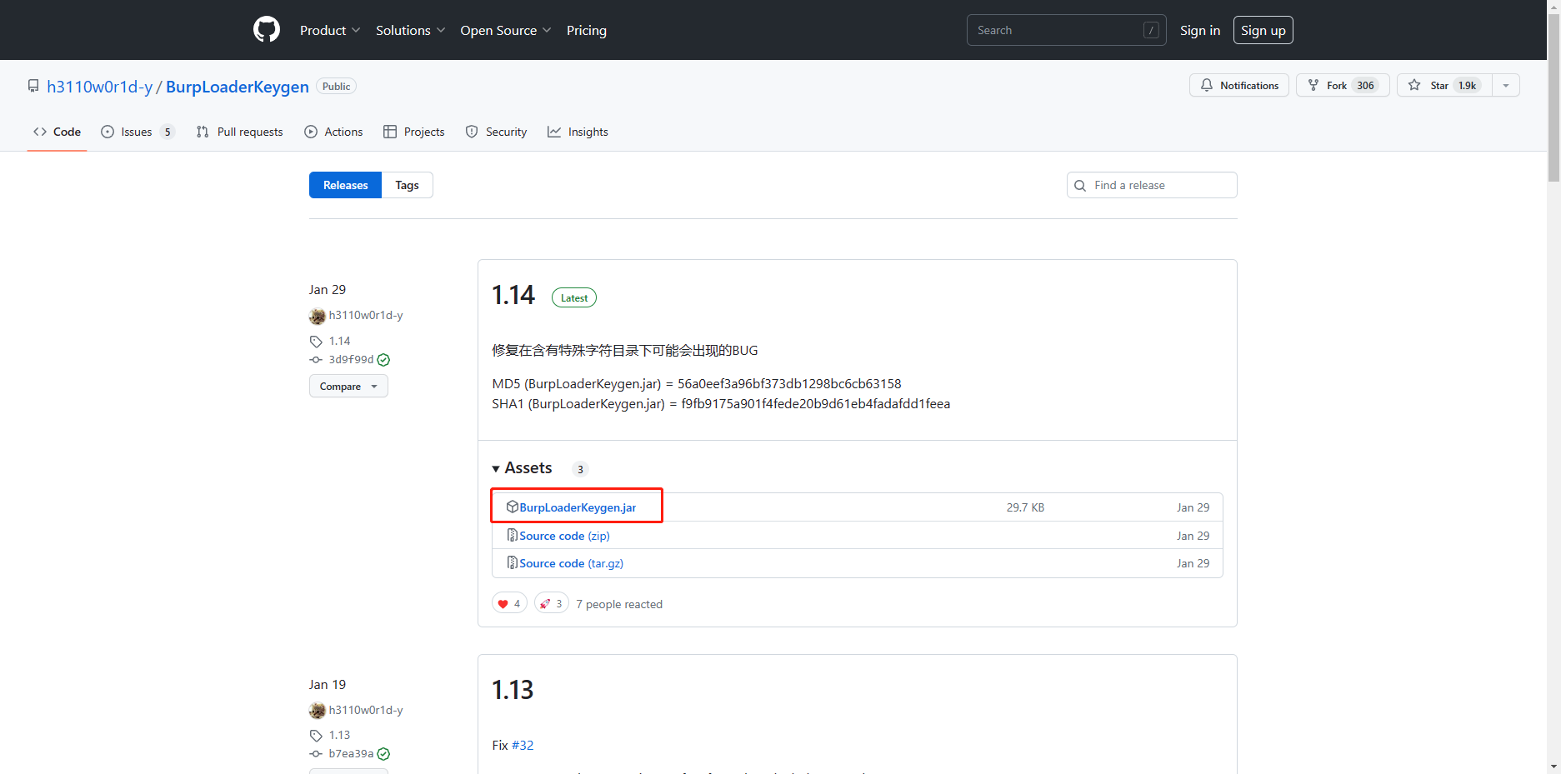This screenshot has height=774, width=1561.
Task: Go to Sign in
Action: (x=1199, y=30)
